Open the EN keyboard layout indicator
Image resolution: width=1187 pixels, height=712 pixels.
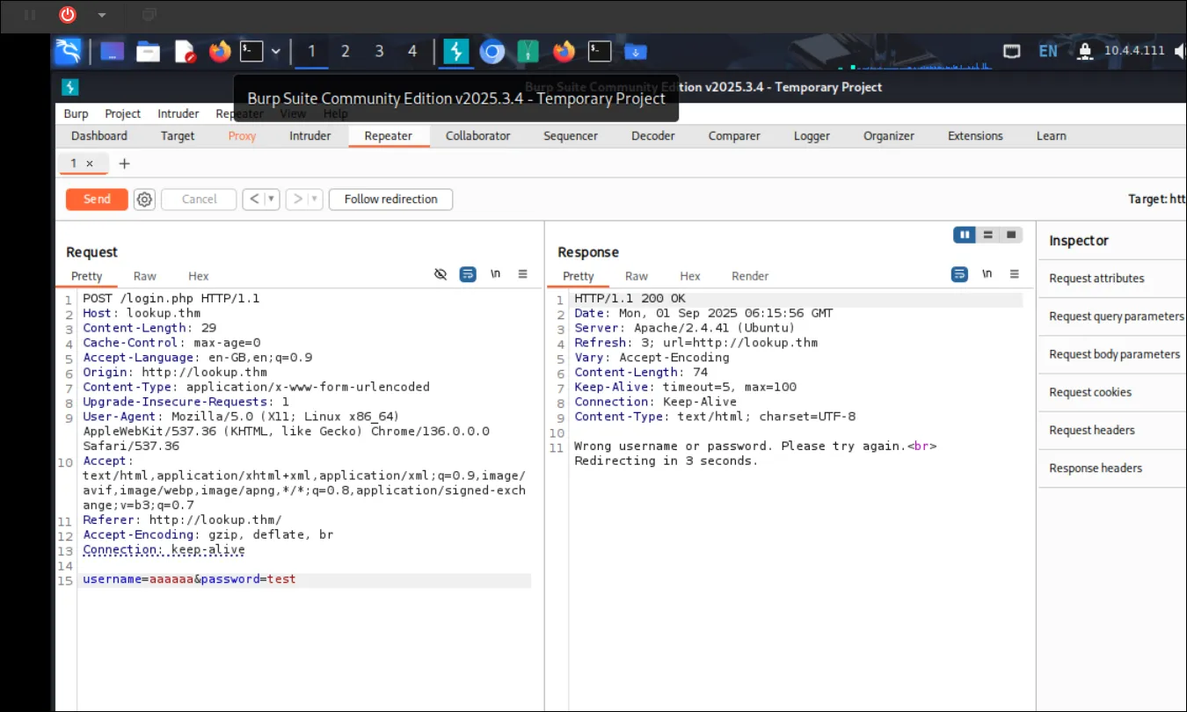coord(1048,51)
